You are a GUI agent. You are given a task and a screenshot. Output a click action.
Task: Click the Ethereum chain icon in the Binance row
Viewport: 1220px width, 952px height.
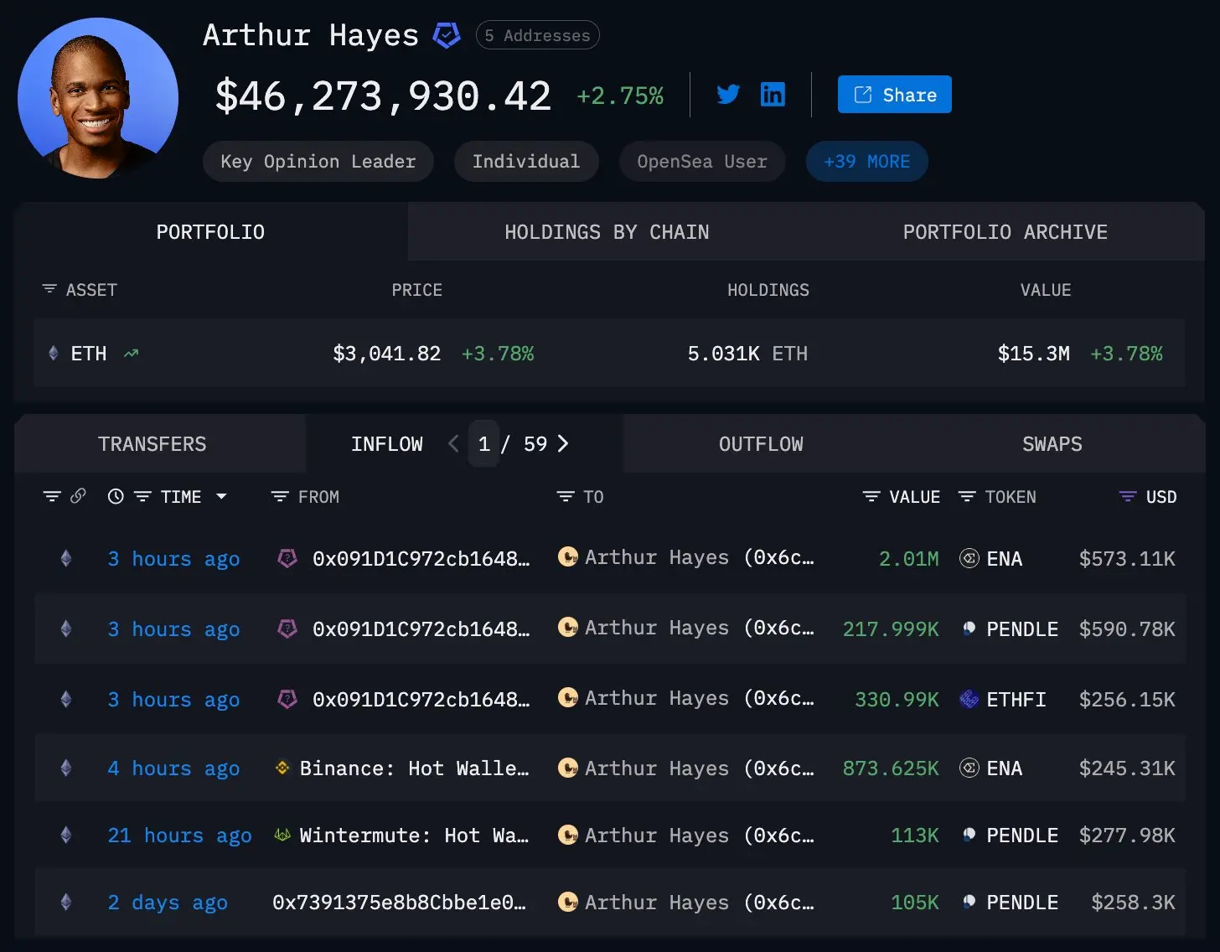(66, 768)
